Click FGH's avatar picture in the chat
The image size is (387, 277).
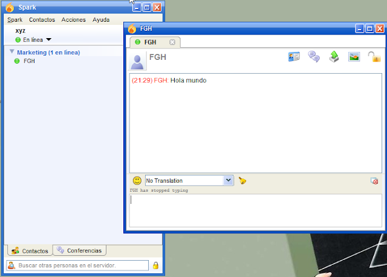[x=137, y=61]
